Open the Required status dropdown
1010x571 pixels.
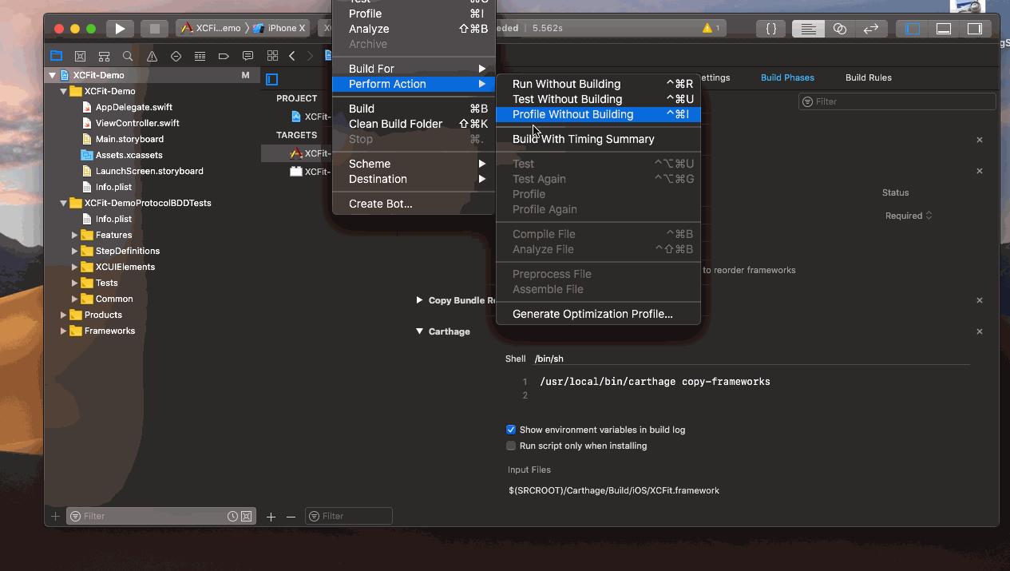(909, 216)
